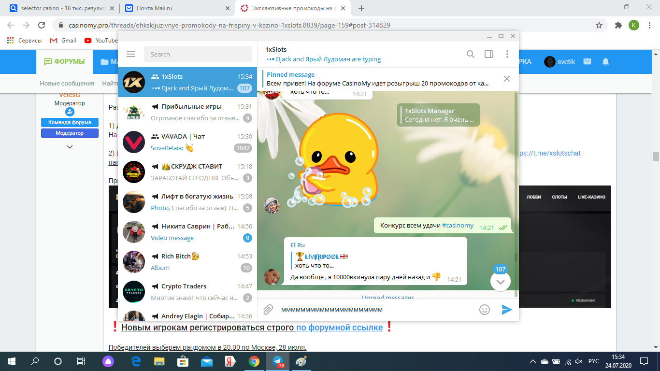
Task: Click the Telegram search field
Action: click(x=198, y=54)
